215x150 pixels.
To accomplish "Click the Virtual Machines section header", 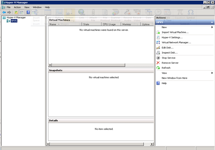I will [101, 20].
